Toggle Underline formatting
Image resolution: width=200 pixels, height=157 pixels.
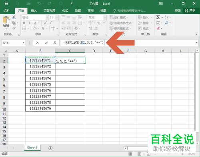tap(35, 23)
